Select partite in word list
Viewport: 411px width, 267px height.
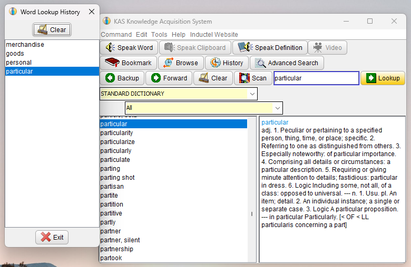pos(173,195)
